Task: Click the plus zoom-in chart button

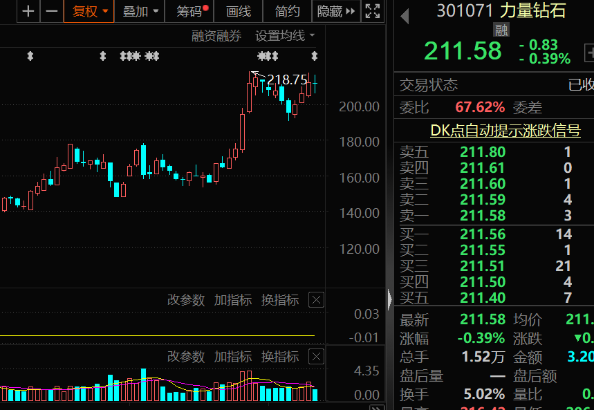Action: [x=28, y=11]
